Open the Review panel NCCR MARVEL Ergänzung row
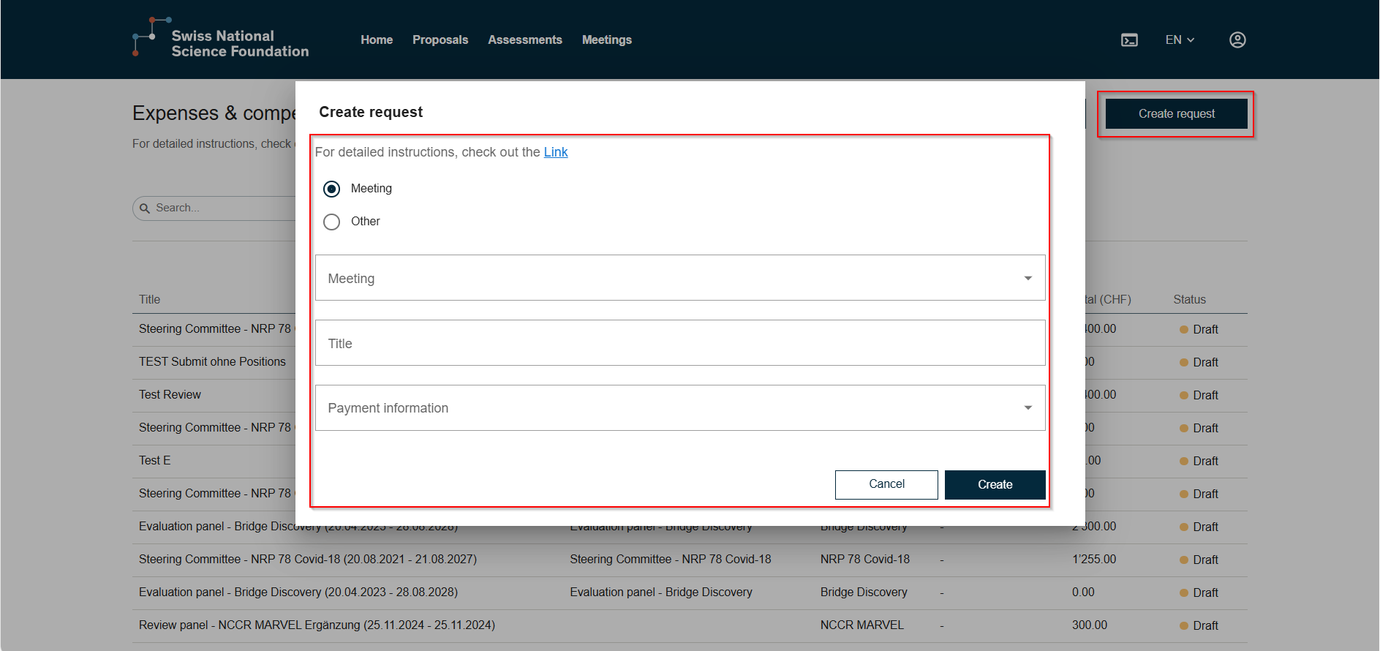The height and width of the screenshot is (651, 1380). [317, 625]
